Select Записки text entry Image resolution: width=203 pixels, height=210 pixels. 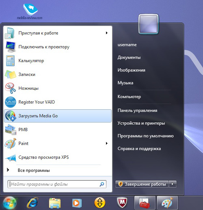click(27, 74)
